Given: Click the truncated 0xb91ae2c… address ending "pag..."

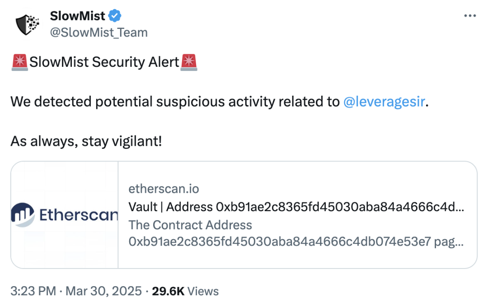Looking at the screenshot, I should pos(296,242).
